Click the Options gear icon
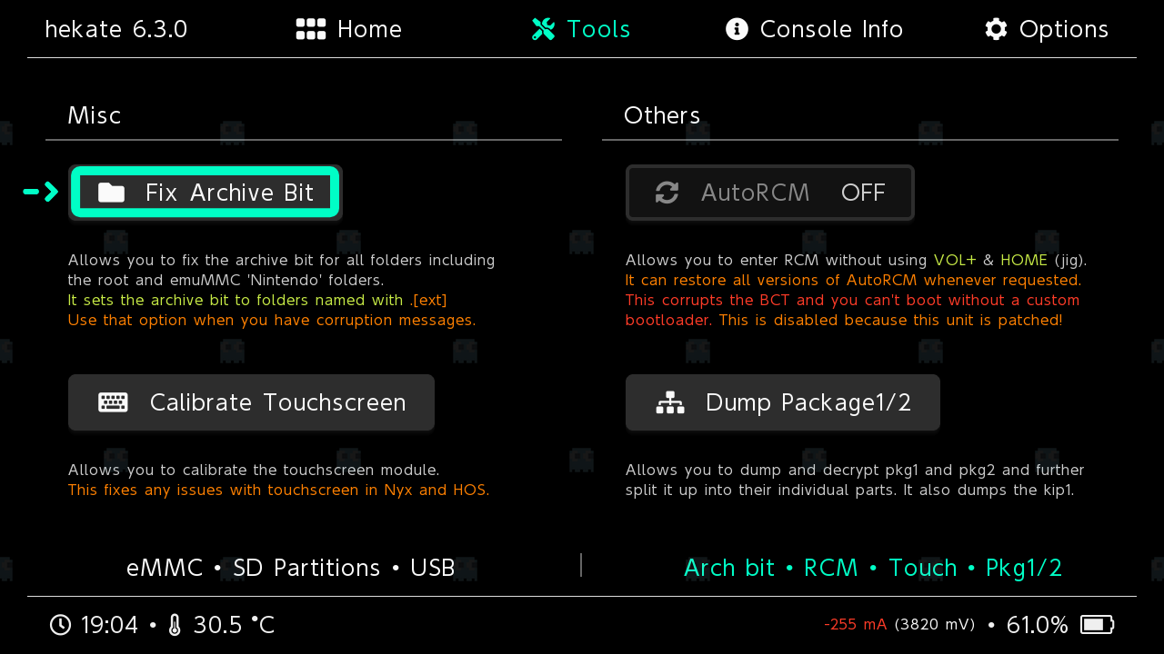The image size is (1164, 654). [x=996, y=29]
